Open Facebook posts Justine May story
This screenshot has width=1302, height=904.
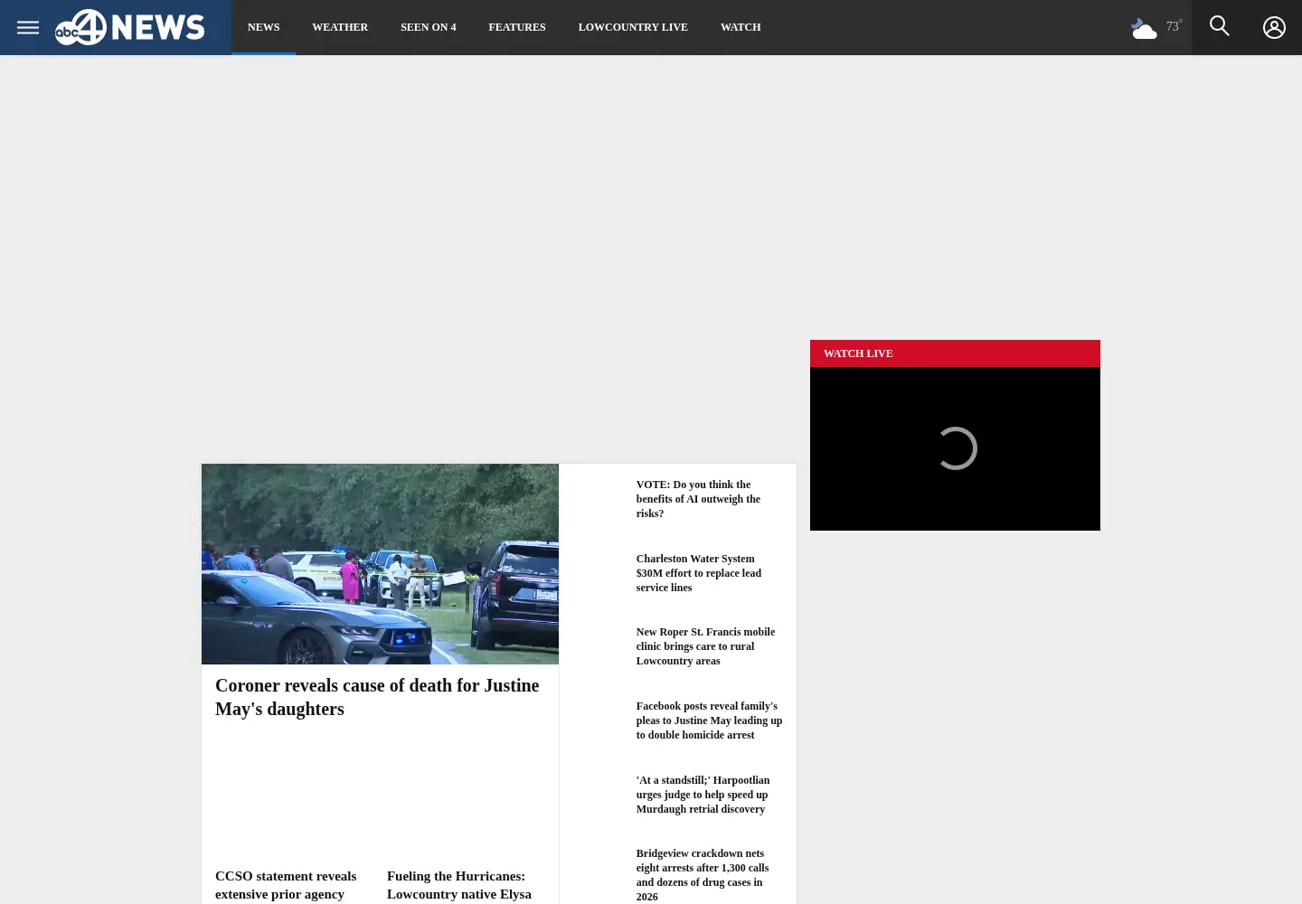(709, 720)
